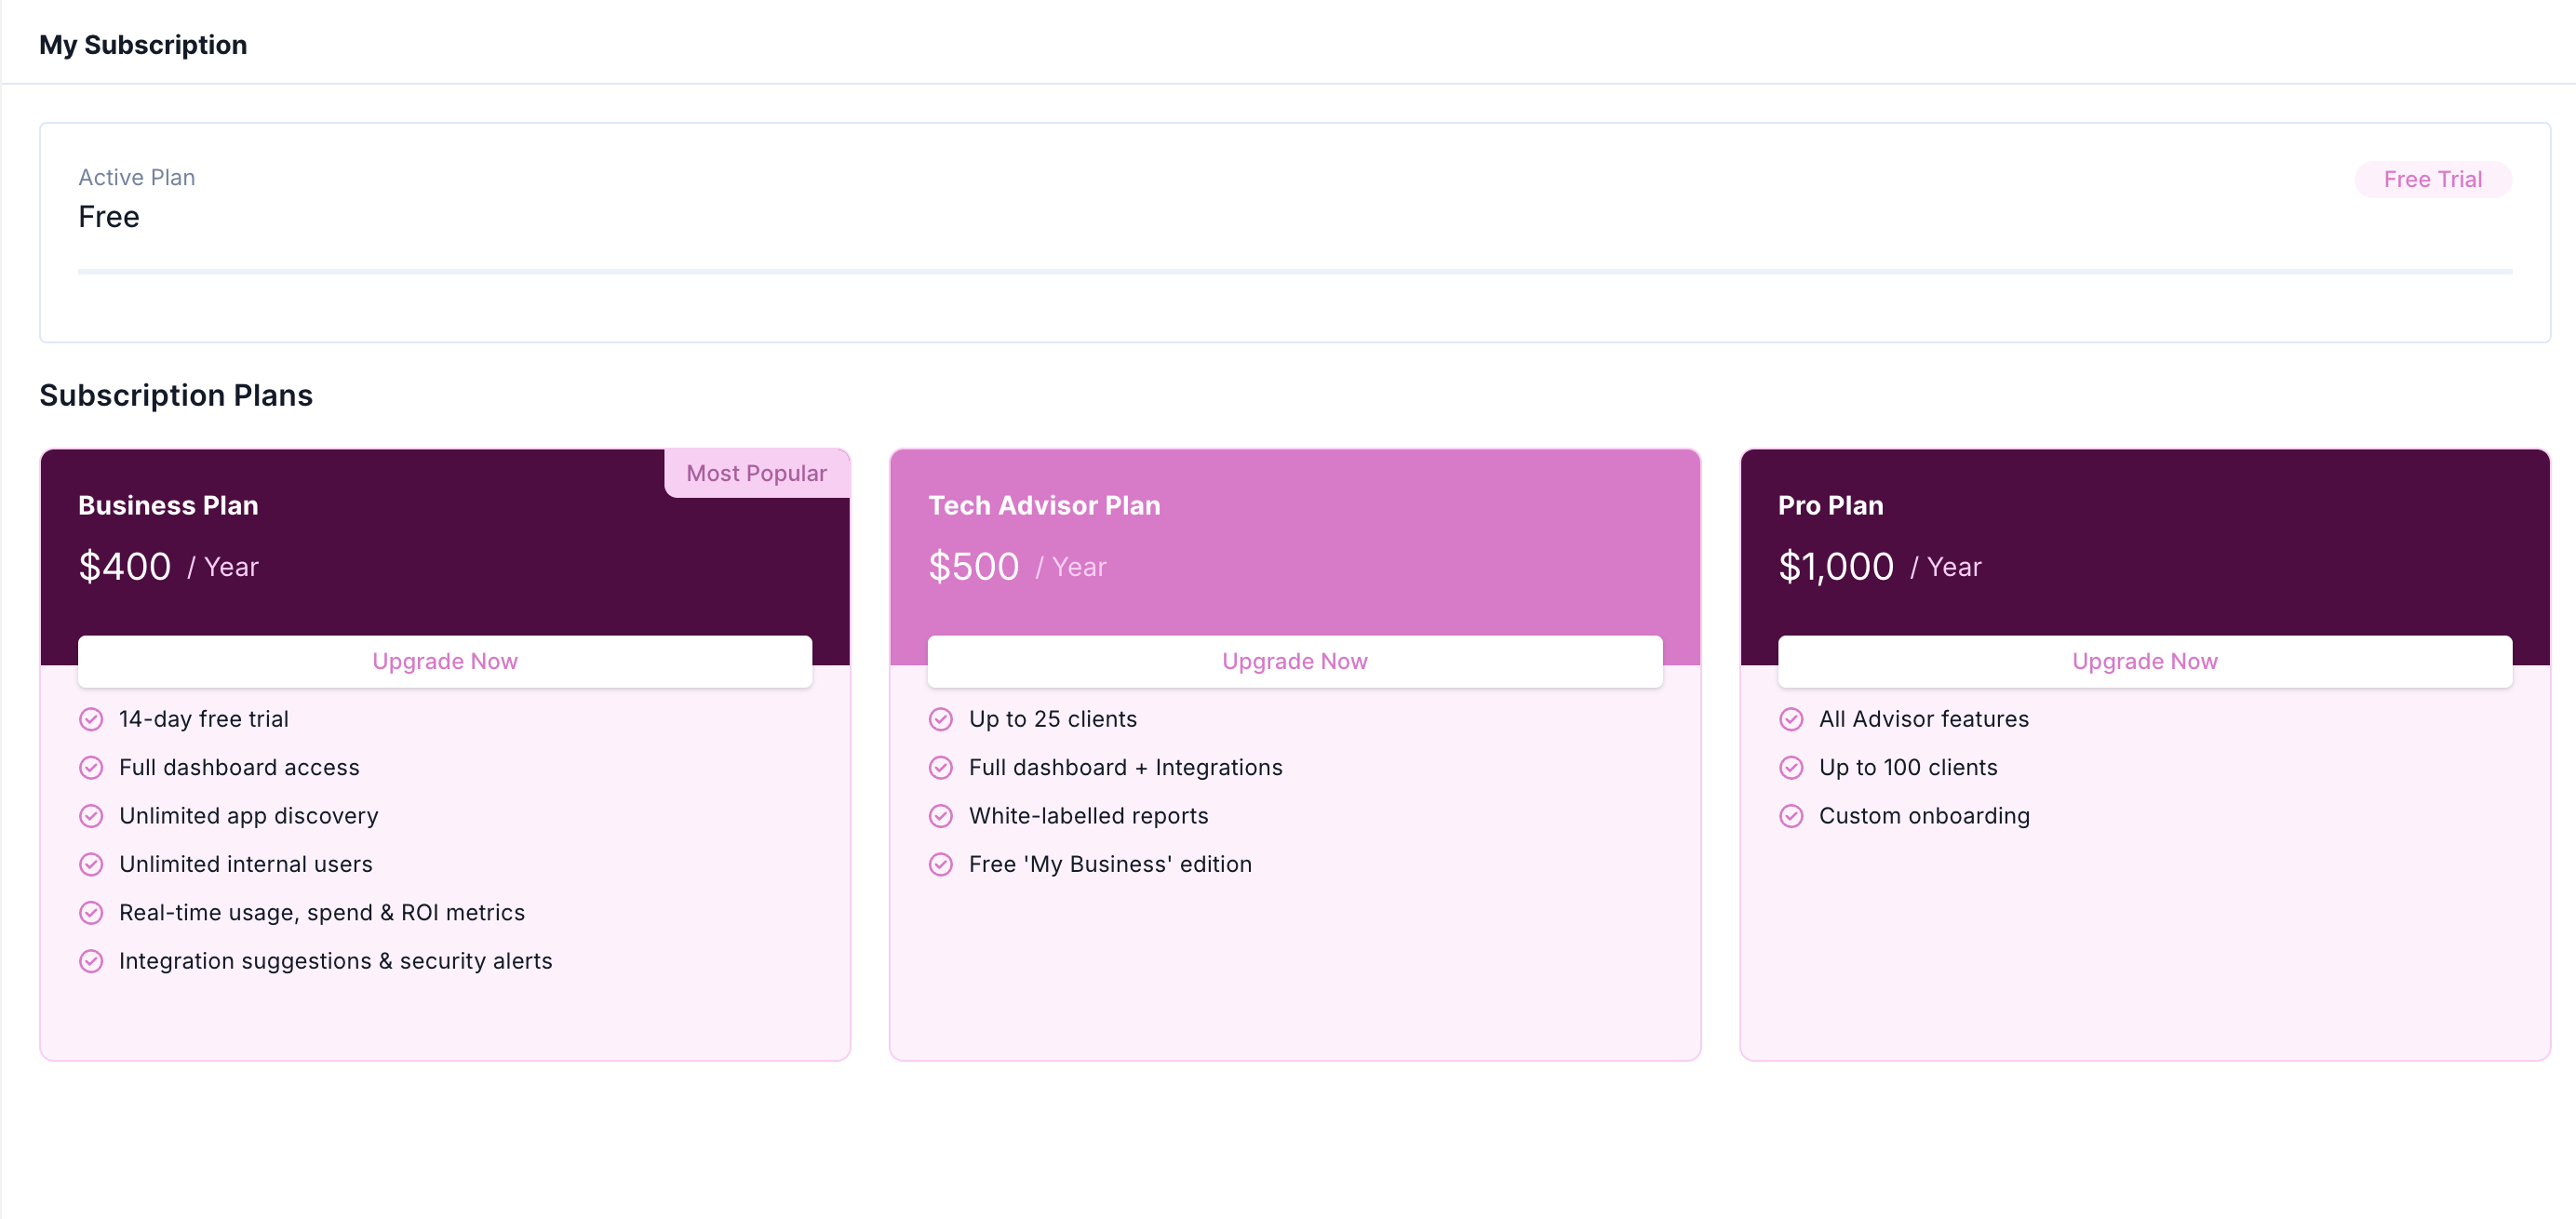The image size is (2576, 1219).
Task: Click the Free 'My Business' edition feature text
Action: point(1110,865)
